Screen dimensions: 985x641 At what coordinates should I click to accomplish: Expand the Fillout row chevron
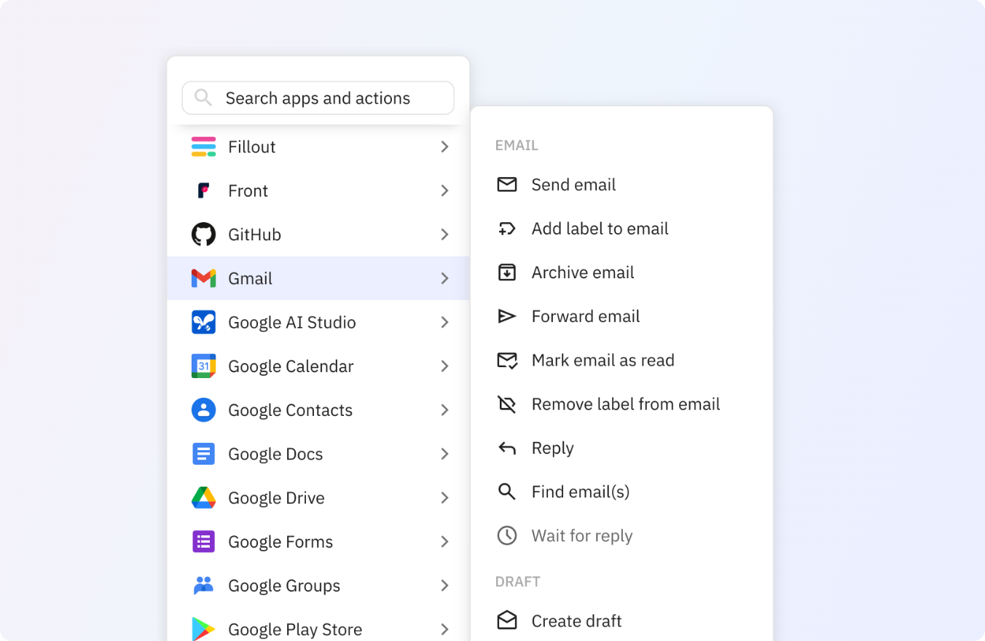click(444, 146)
